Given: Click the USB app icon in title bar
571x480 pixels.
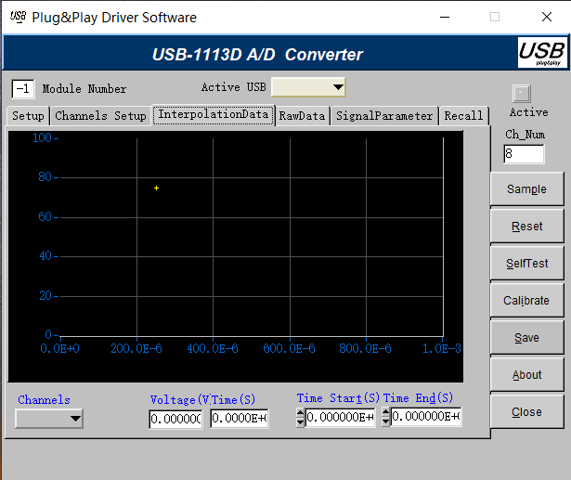Looking at the screenshot, I should pos(18,17).
